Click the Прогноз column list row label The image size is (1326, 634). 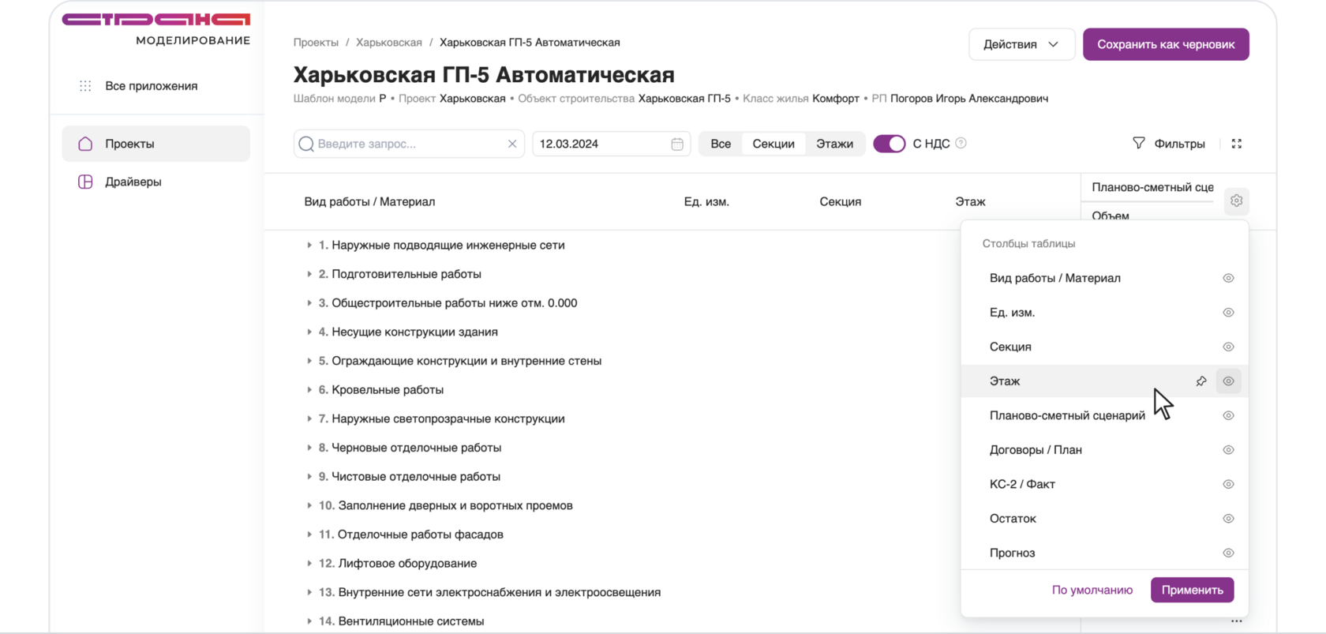click(1012, 553)
